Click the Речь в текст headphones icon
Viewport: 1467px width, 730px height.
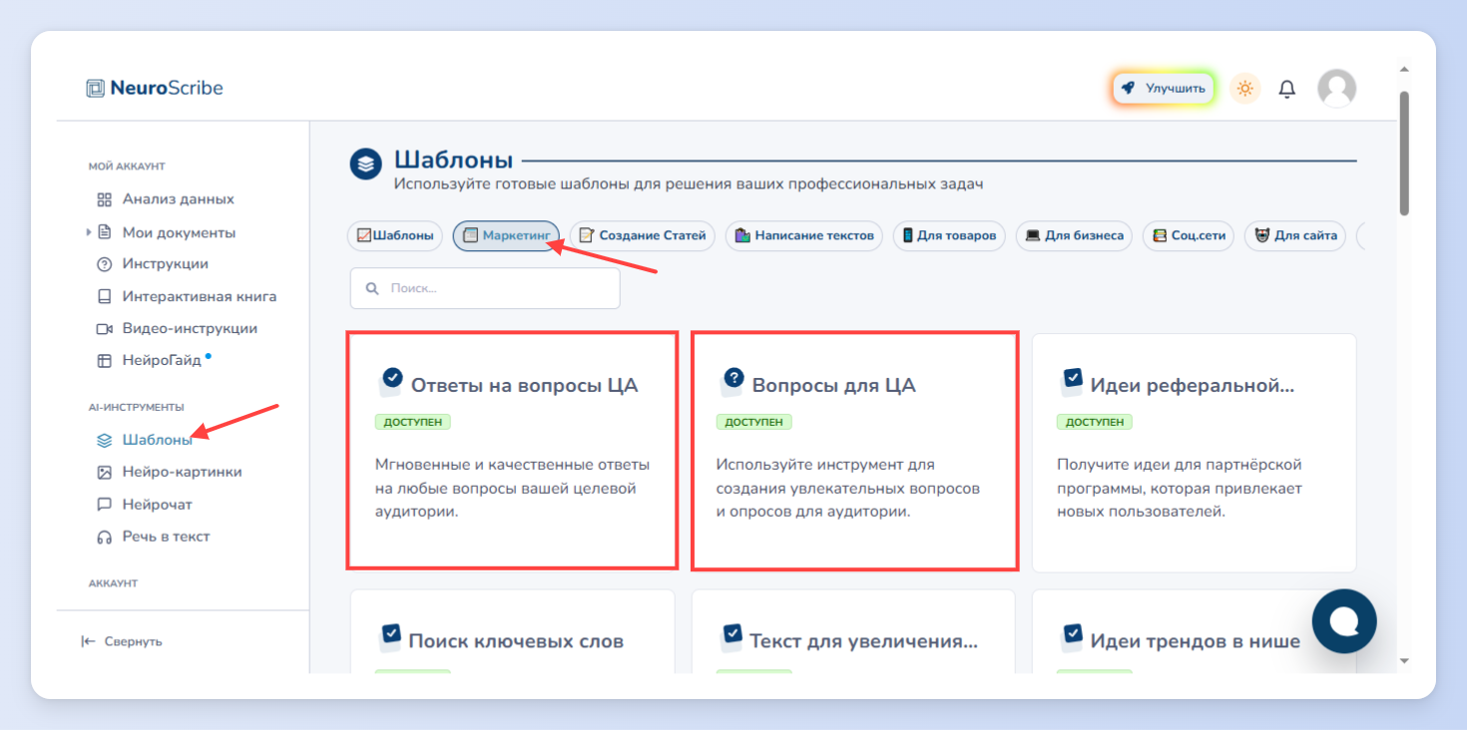click(104, 537)
